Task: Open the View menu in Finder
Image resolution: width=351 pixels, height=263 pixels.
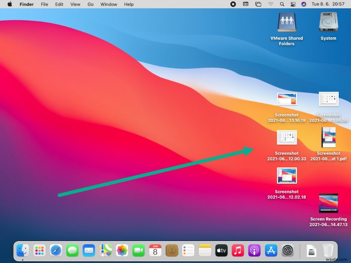Action: (75, 4)
